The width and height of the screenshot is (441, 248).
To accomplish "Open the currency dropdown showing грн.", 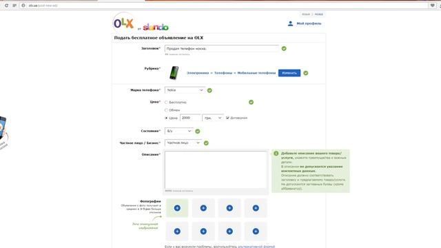I will (x=213, y=118).
